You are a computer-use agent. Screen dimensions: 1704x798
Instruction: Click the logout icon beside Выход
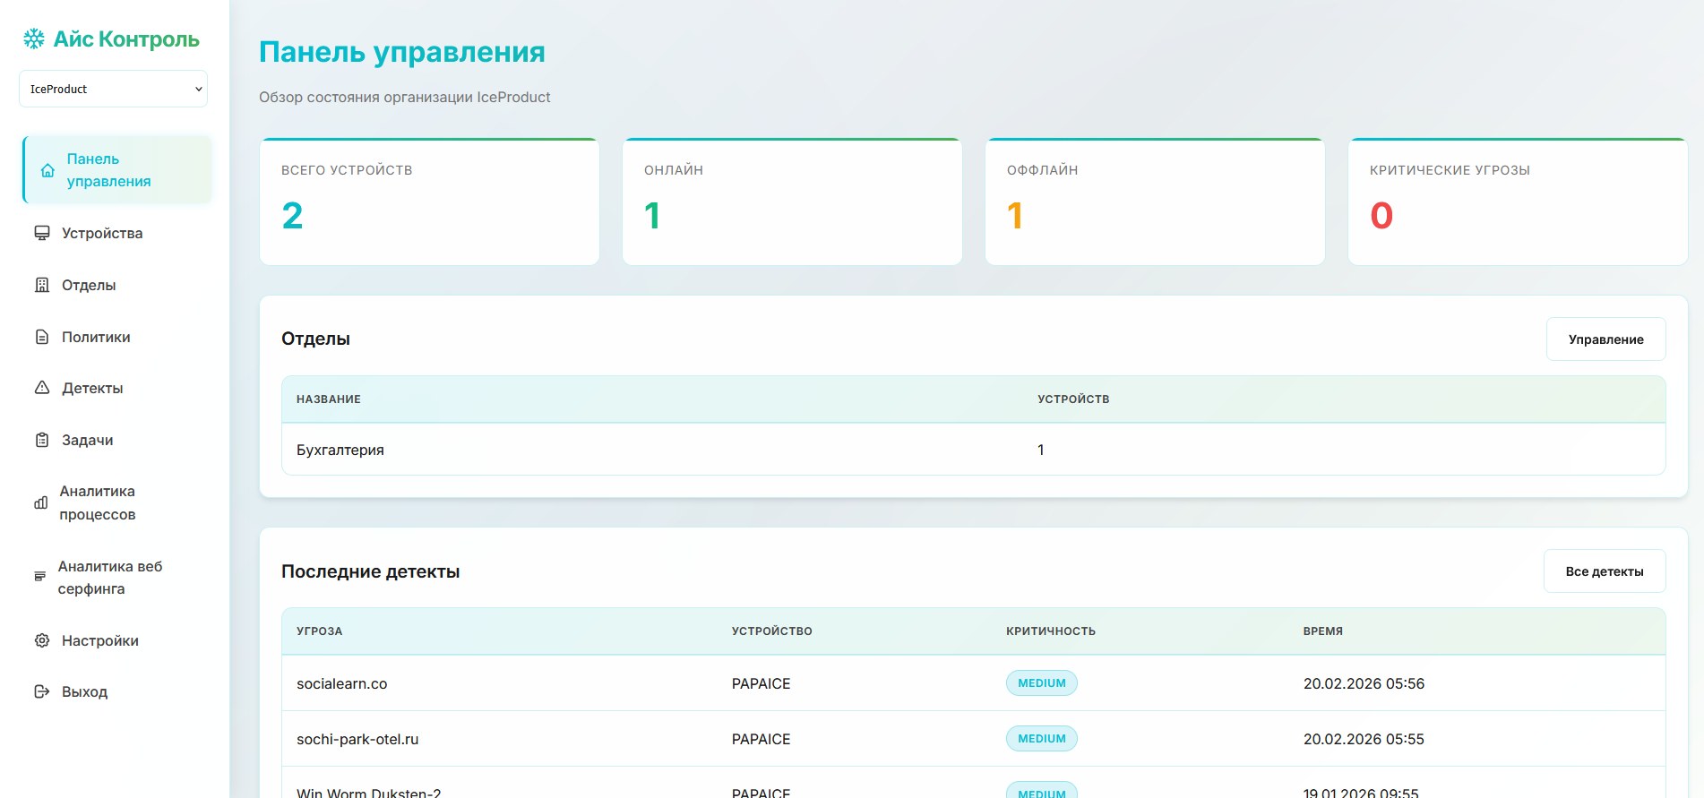[42, 691]
